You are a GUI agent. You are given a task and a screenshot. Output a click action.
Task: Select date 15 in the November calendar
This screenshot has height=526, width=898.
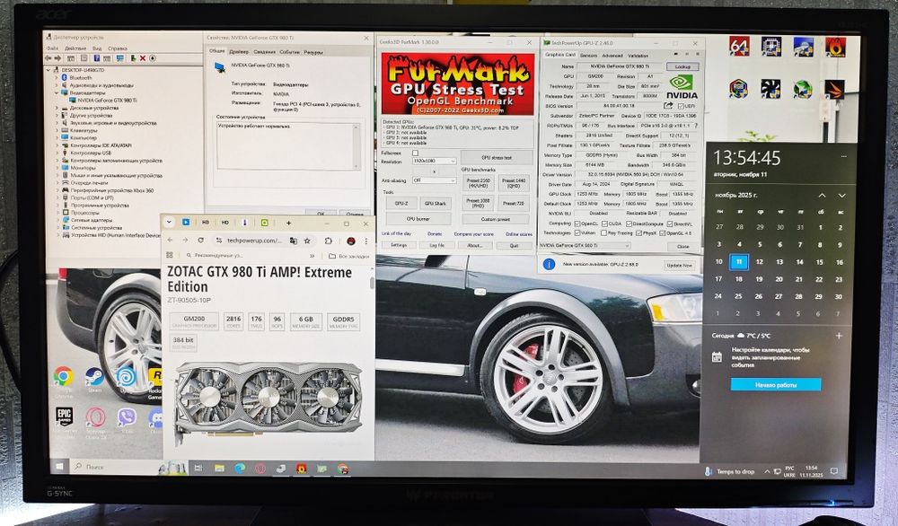[x=819, y=261]
